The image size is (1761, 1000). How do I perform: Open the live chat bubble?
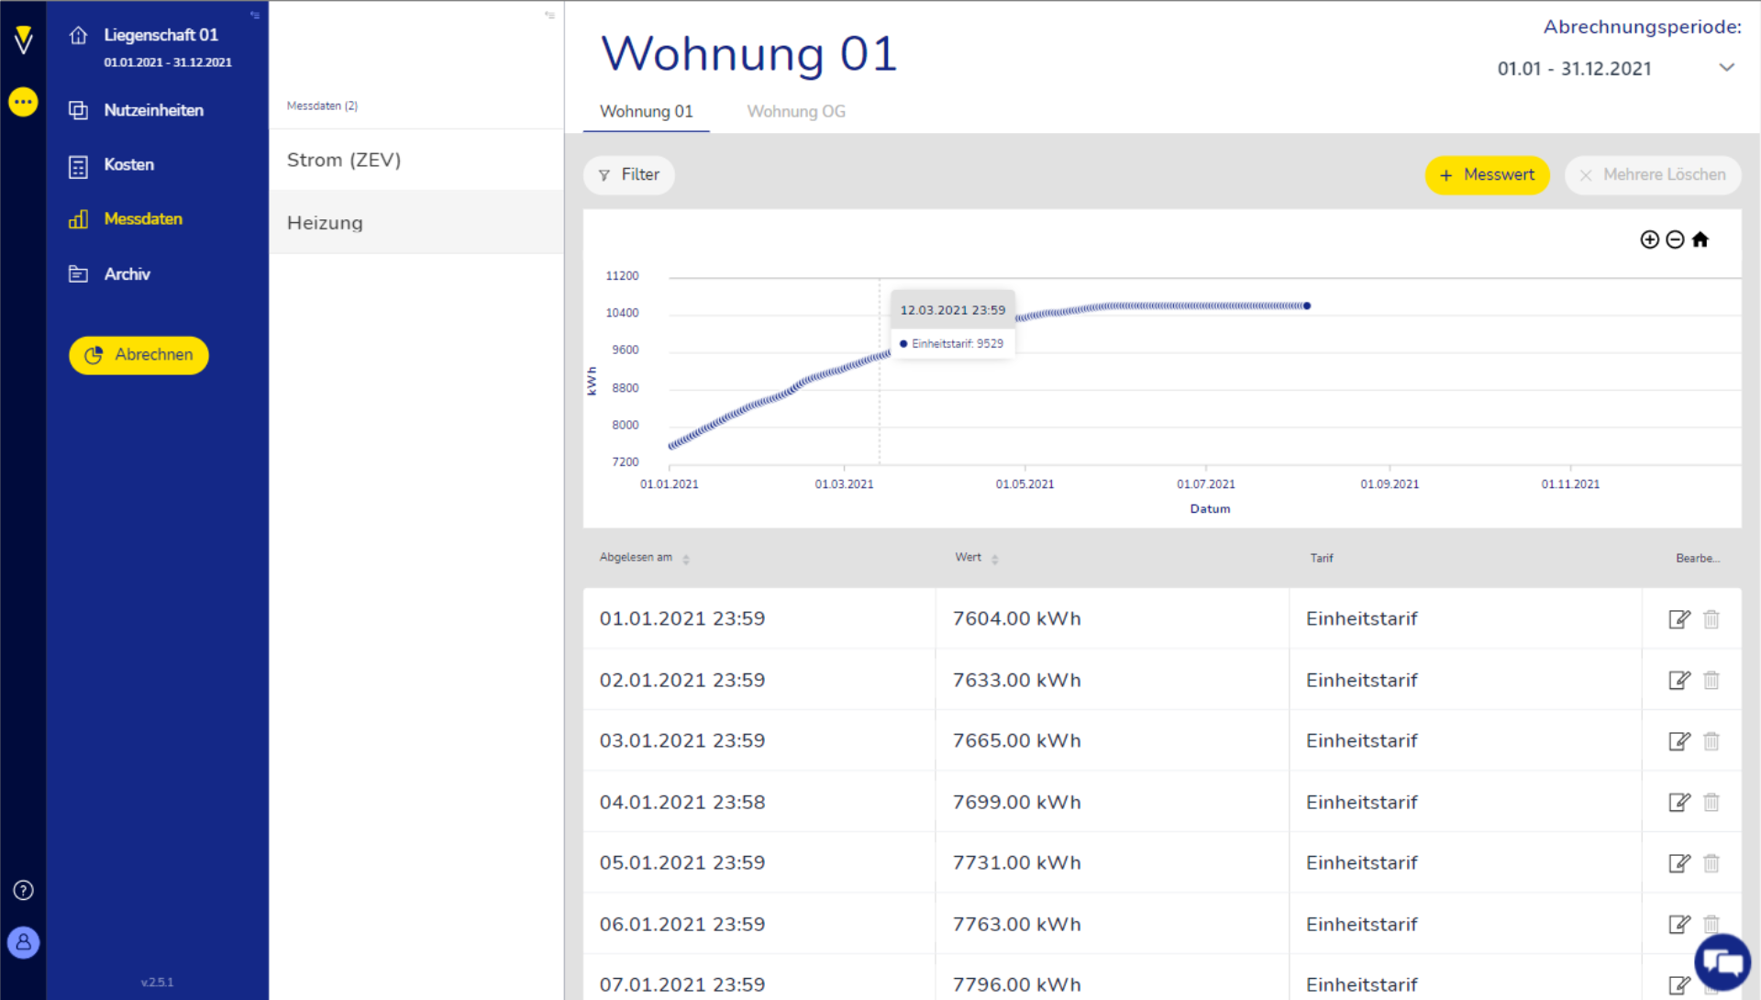pos(1722,963)
